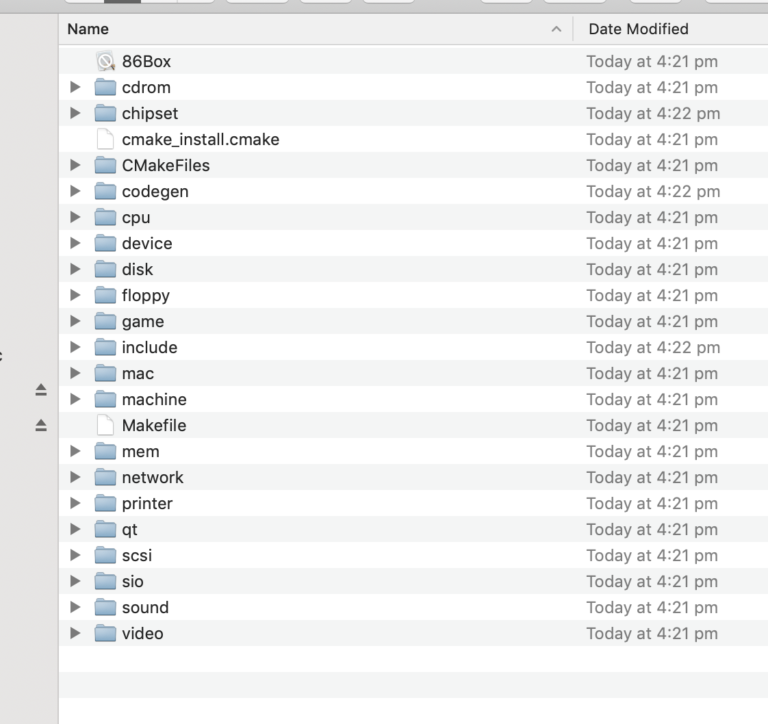Reverse sort order using the Name column arrow
The height and width of the screenshot is (724, 768).
pyautogui.click(x=556, y=29)
